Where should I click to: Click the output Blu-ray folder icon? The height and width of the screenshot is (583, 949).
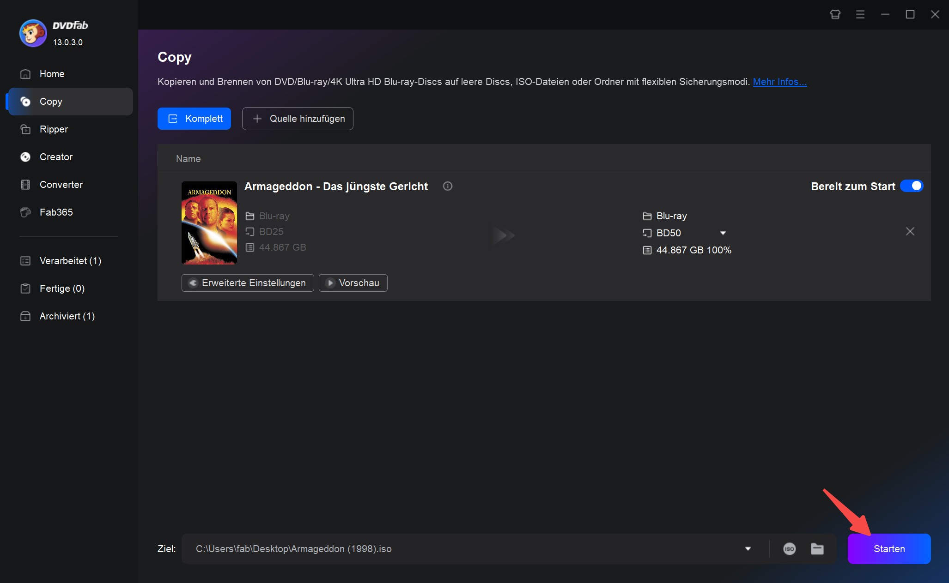[647, 216]
